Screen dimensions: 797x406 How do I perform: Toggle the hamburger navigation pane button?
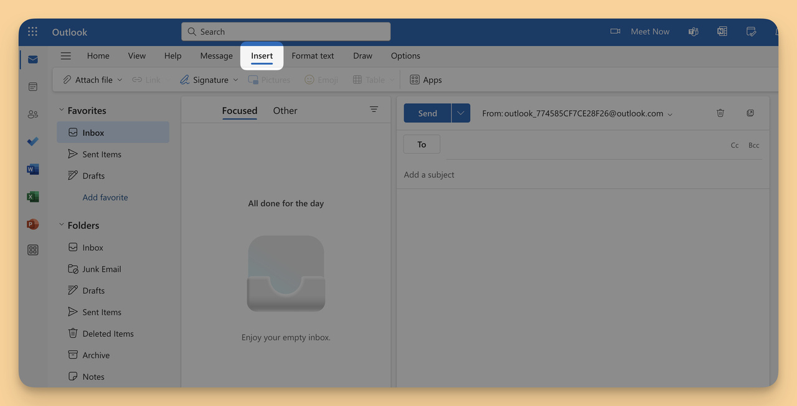65,55
